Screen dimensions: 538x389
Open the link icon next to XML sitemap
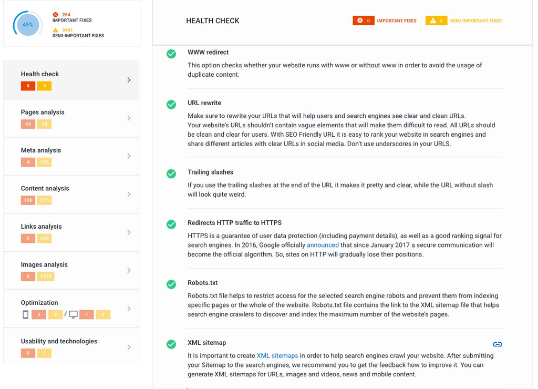point(498,344)
